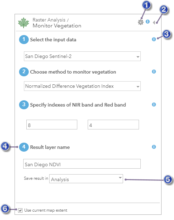Click the step 4 numbered circle badge
The image size is (174, 220).
click(24, 147)
